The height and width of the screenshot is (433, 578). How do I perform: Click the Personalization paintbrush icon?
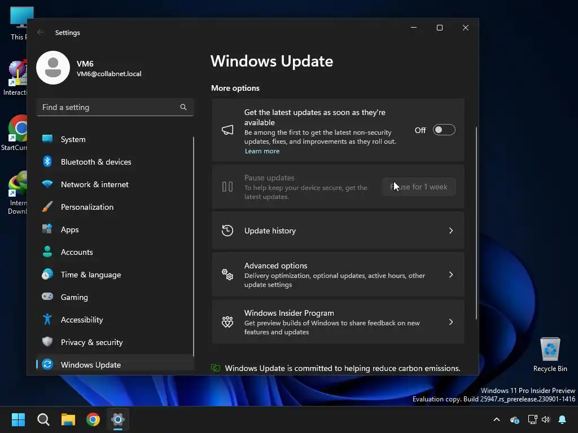pyautogui.click(x=47, y=206)
